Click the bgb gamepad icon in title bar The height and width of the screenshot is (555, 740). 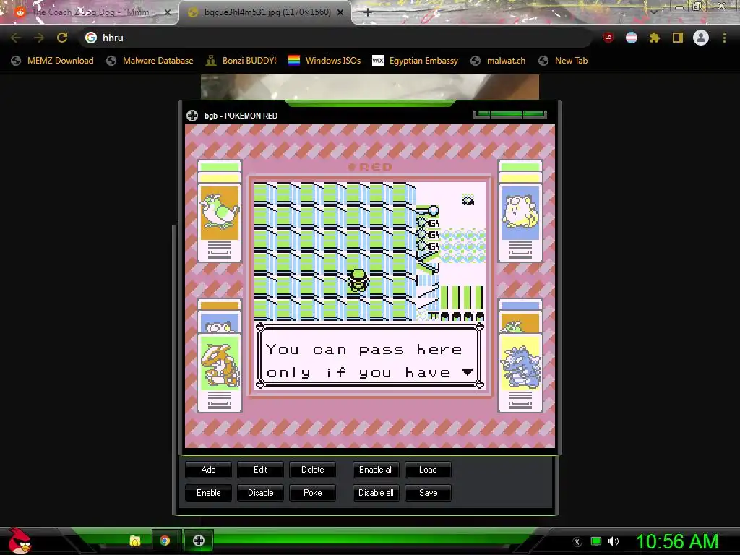192,116
